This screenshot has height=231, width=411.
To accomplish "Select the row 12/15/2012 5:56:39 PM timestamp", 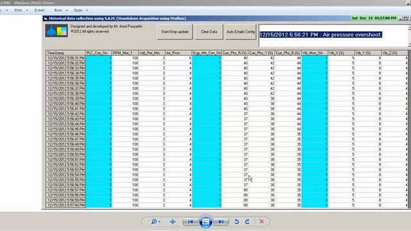I will point(66,98).
